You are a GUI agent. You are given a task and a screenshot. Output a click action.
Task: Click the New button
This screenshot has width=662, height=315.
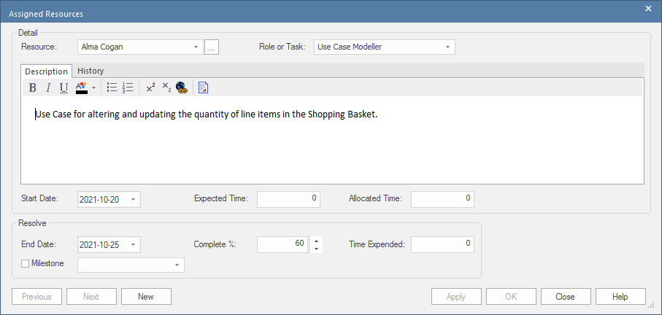coord(146,297)
